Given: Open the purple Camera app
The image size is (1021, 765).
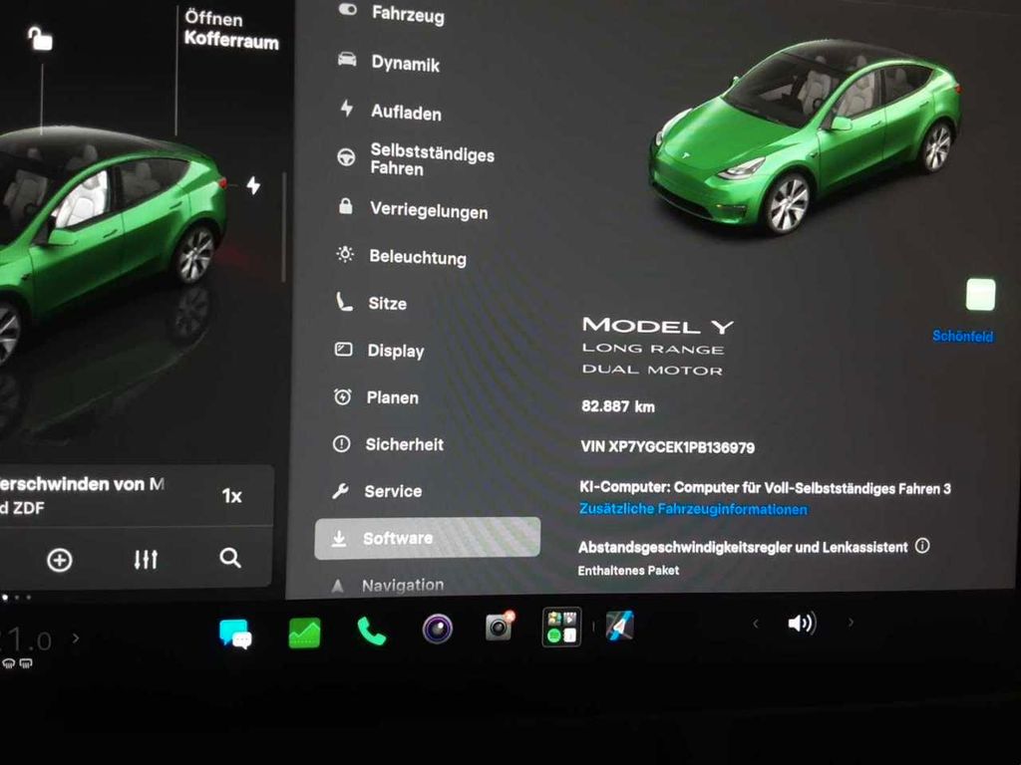Looking at the screenshot, I should point(437,630).
